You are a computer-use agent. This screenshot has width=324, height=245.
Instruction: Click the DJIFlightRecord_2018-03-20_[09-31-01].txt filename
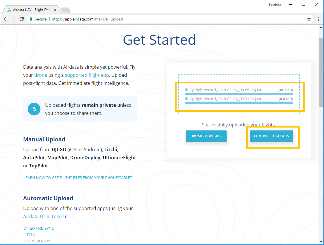coord(225,99)
